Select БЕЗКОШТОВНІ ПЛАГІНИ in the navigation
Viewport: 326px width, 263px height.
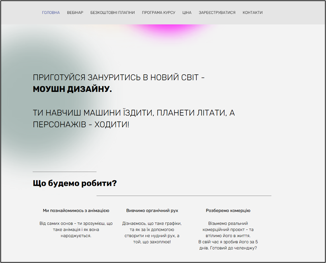(x=113, y=12)
